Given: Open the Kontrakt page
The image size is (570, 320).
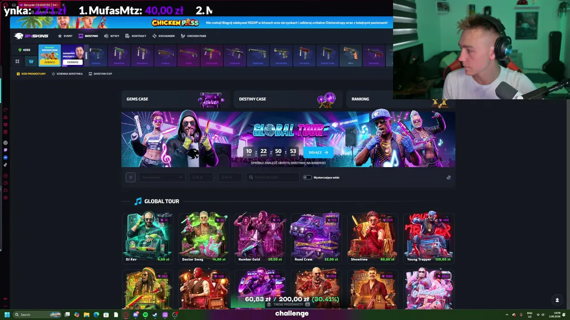Looking at the screenshot, I should pos(136,36).
